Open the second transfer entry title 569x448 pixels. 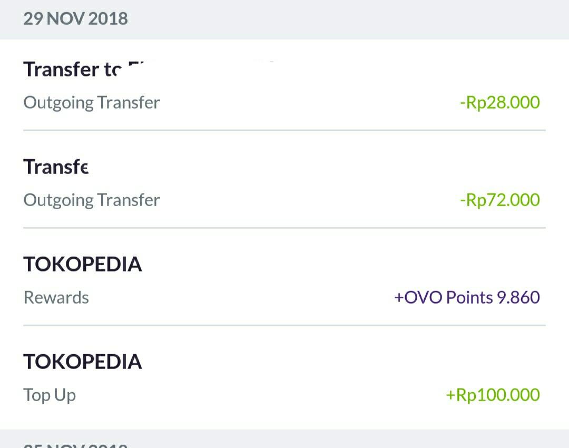point(56,167)
